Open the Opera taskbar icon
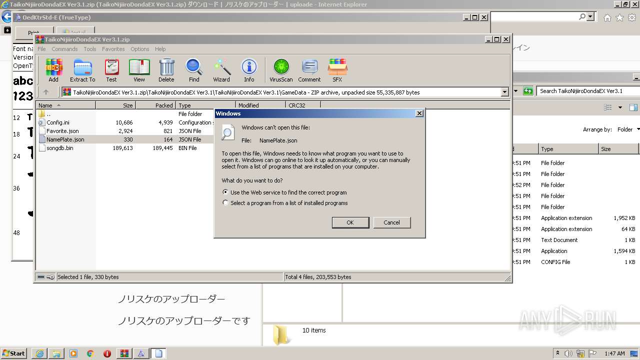The width and height of the screenshot is (640, 360). 107,353
